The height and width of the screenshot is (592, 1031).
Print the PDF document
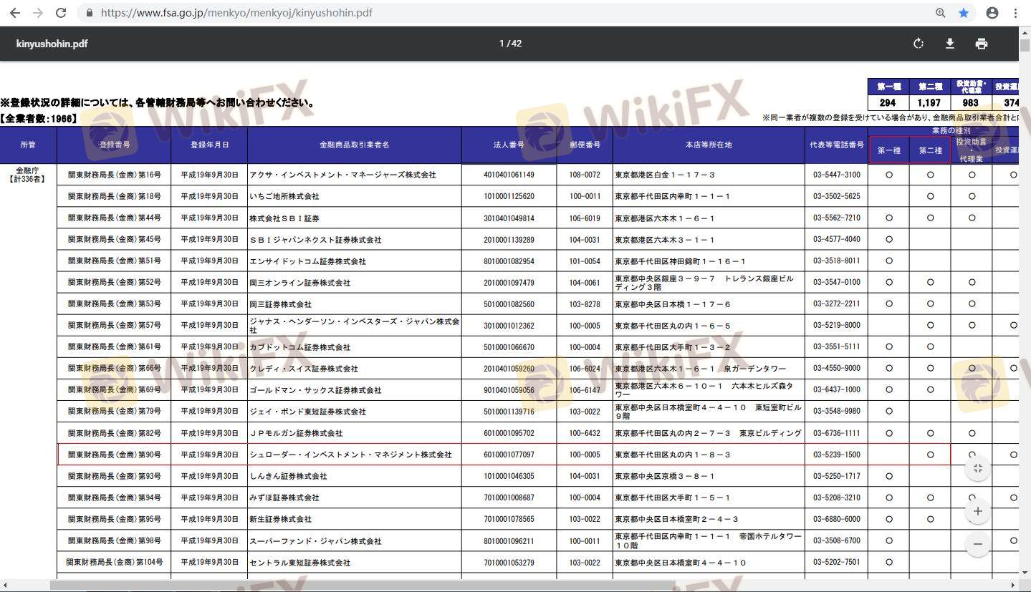(982, 44)
